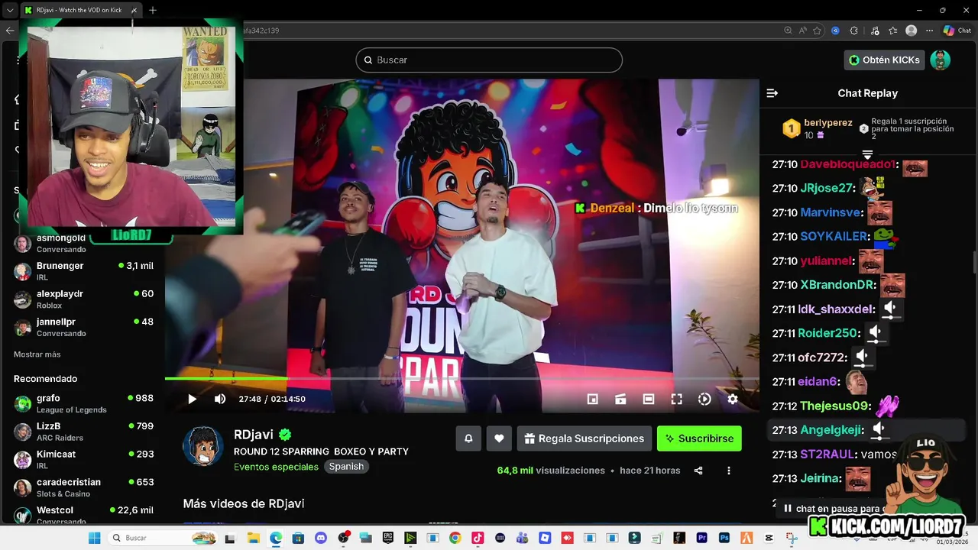Click the green Suscribirse button

point(699,438)
